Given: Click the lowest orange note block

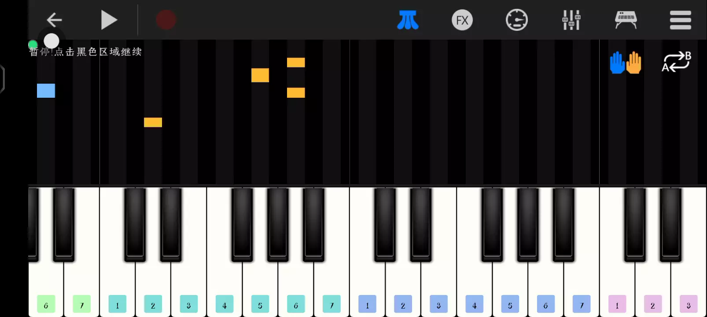Looking at the screenshot, I should tap(153, 122).
